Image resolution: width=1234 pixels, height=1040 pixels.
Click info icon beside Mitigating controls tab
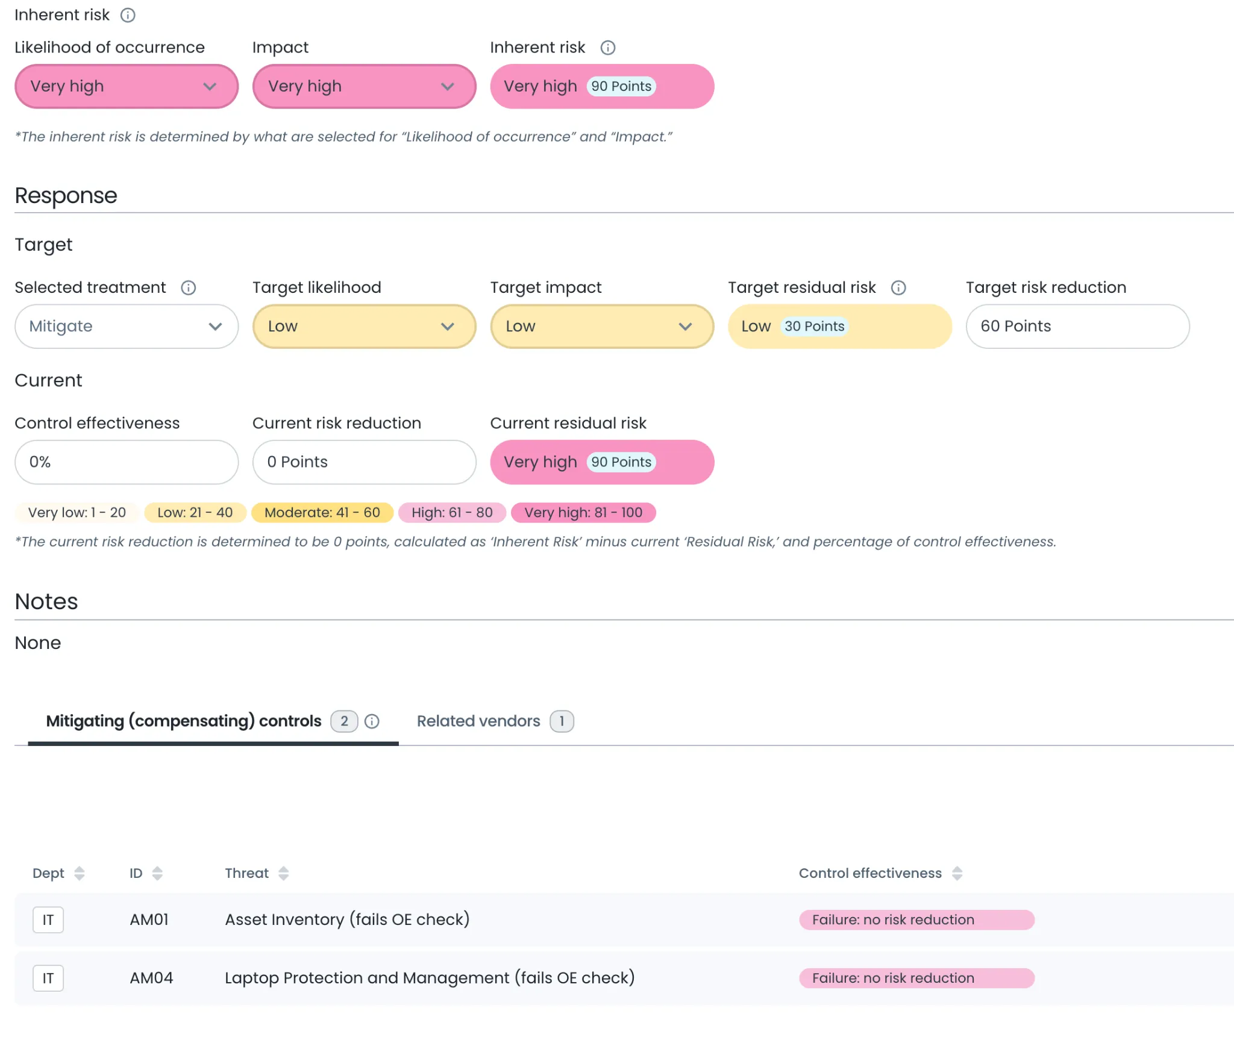tap(372, 721)
